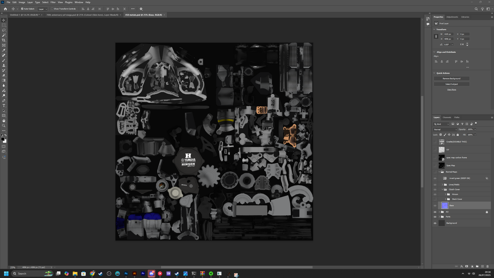The image size is (494, 278).
Task: Open the Filter menu
Action: [53, 2]
